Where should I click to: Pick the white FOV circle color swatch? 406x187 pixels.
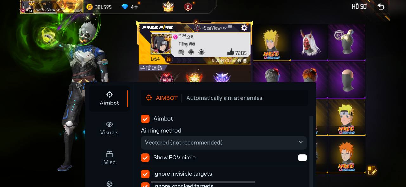tap(303, 158)
